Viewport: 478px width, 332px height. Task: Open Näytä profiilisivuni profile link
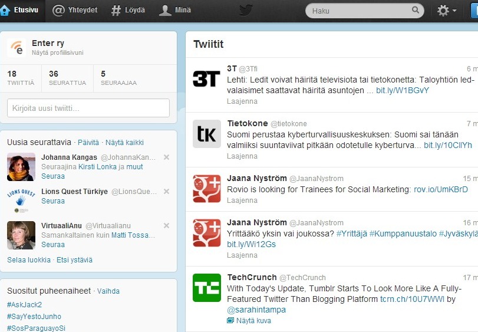click(x=58, y=52)
